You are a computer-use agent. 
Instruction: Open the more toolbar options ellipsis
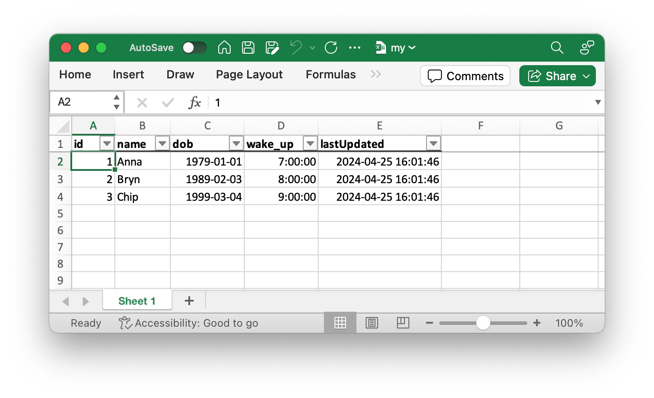point(355,48)
